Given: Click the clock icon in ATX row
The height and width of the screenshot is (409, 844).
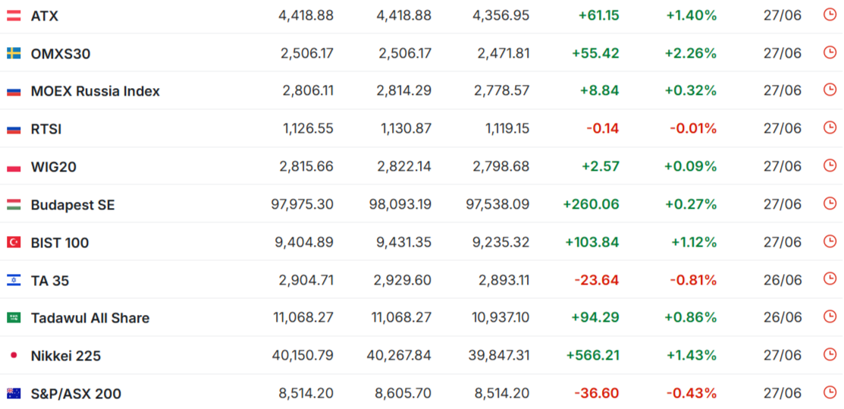Looking at the screenshot, I should [x=830, y=14].
